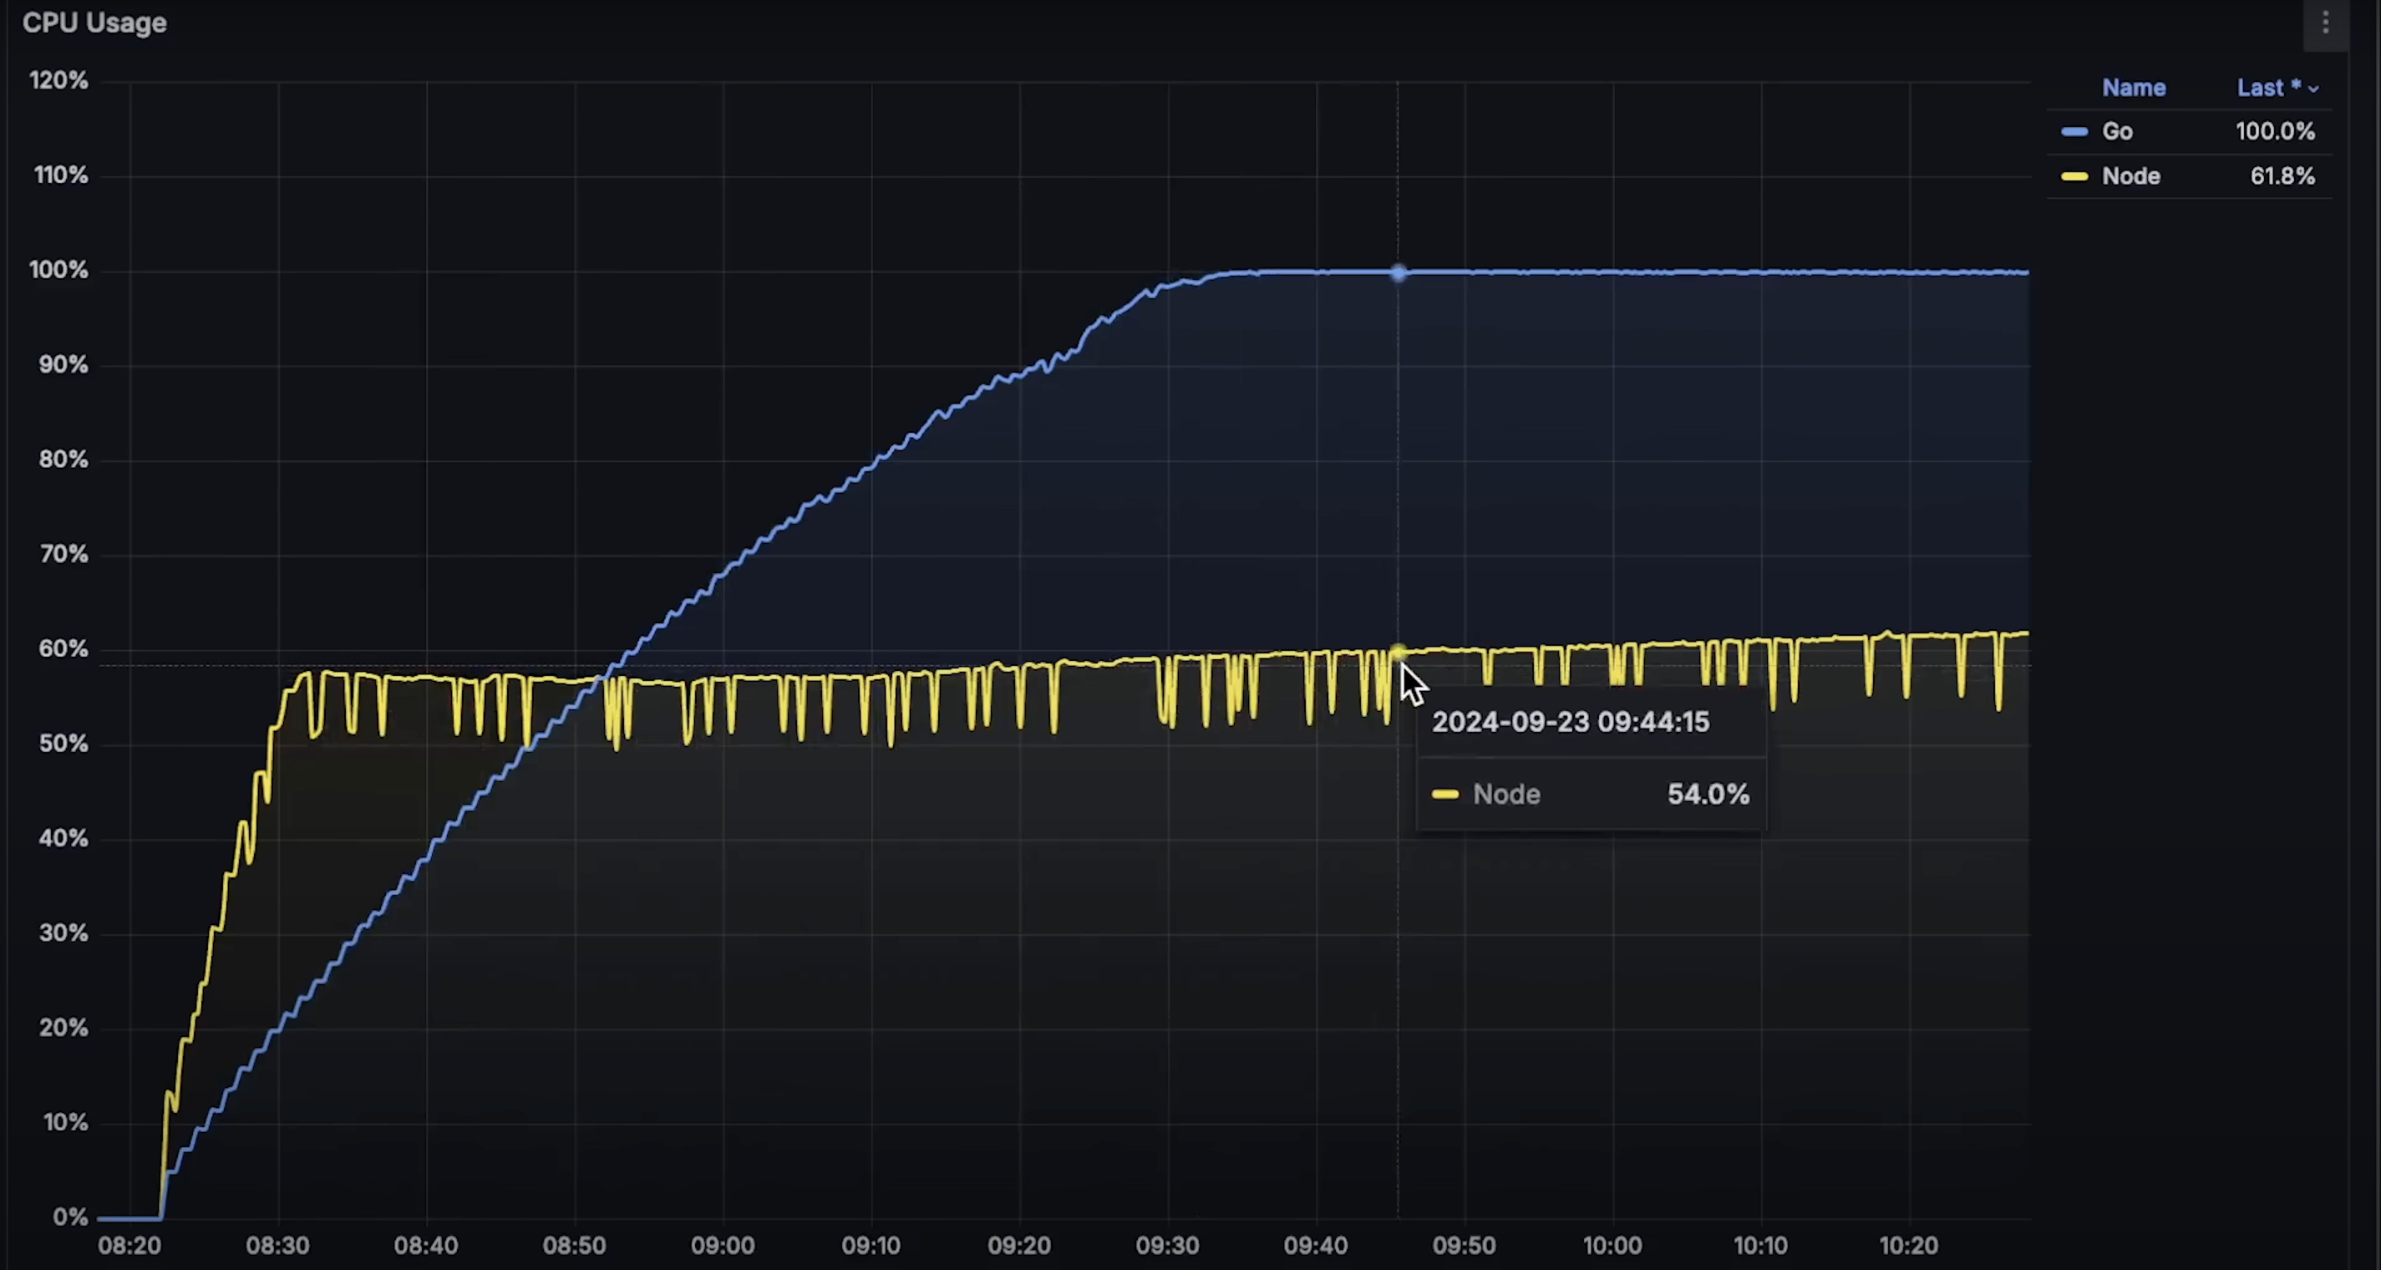This screenshot has width=2381, height=1270.
Task: Click the tooltip timestamp 2024-09-23 09:44:15
Action: click(x=1571, y=722)
